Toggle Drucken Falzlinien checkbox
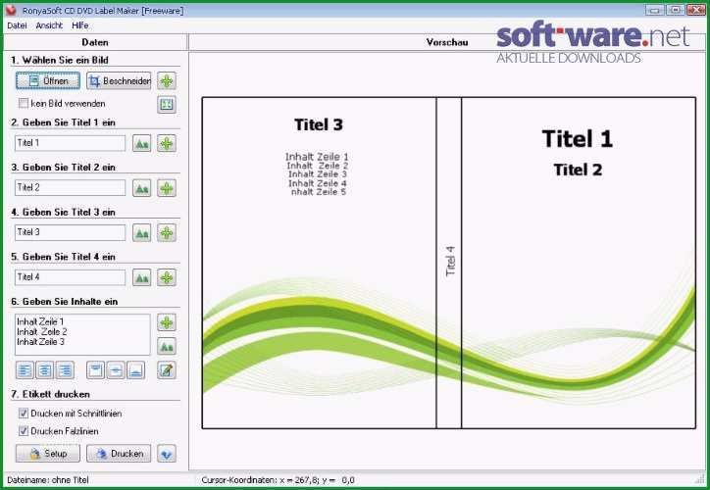Viewport: 710px width, 490px height. click(x=24, y=431)
